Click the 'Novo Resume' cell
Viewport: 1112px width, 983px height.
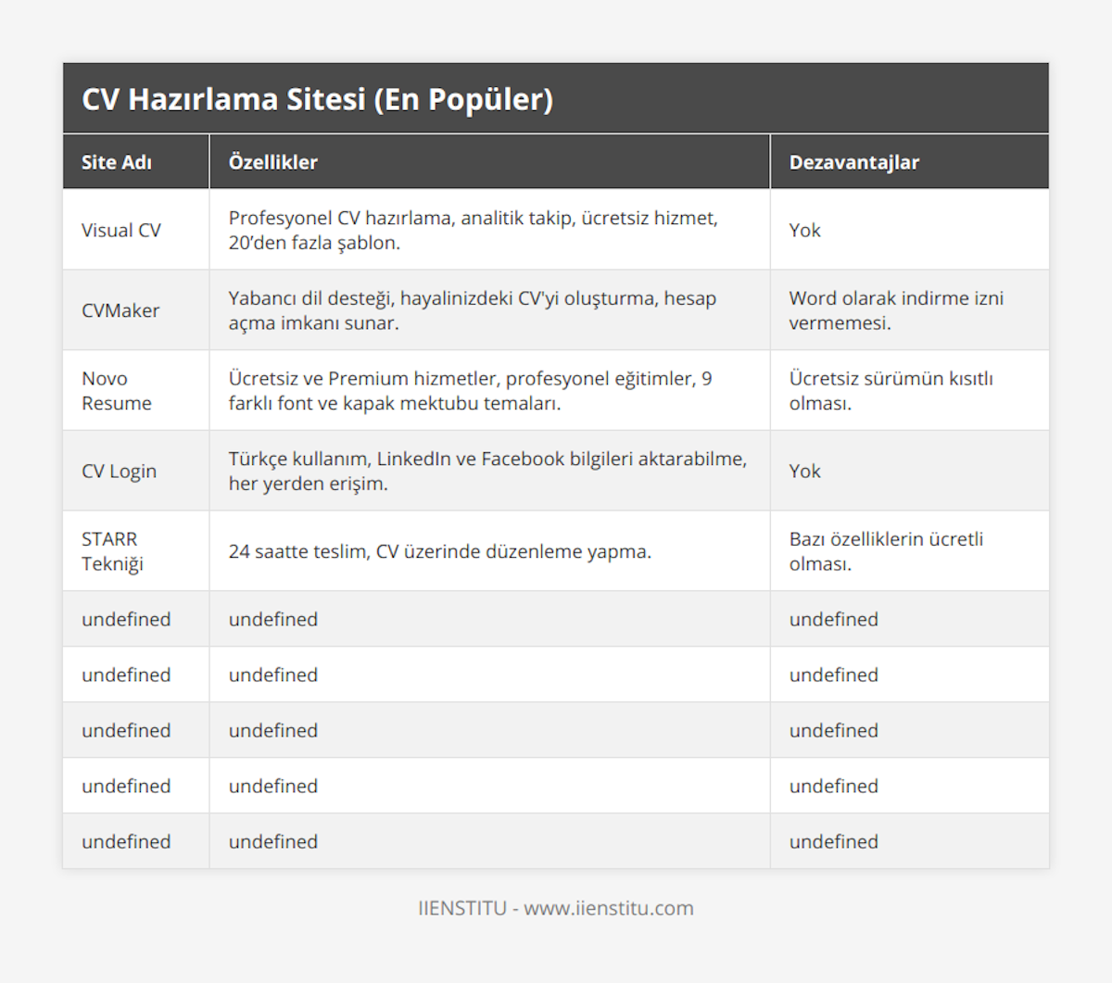[x=117, y=390]
